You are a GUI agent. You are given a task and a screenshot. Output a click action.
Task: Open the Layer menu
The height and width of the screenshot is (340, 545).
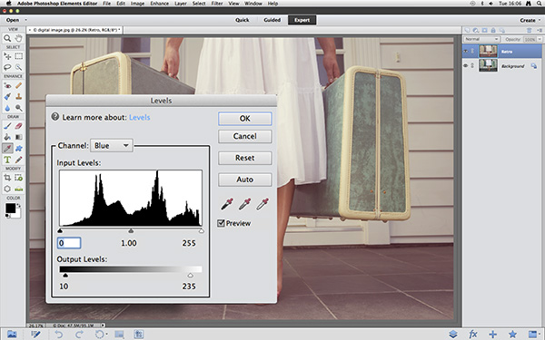coord(181,4)
